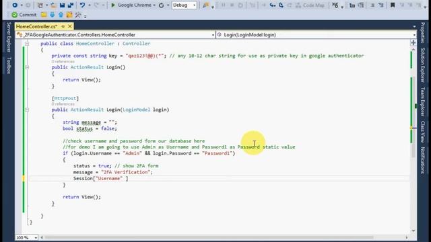Click the blue down-arrow Pull icon

pyautogui.click(x=53, y=15)
